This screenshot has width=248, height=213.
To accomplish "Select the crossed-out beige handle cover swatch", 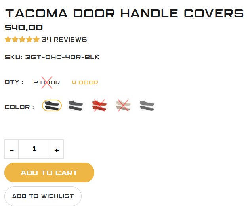I will coord(123,106).
